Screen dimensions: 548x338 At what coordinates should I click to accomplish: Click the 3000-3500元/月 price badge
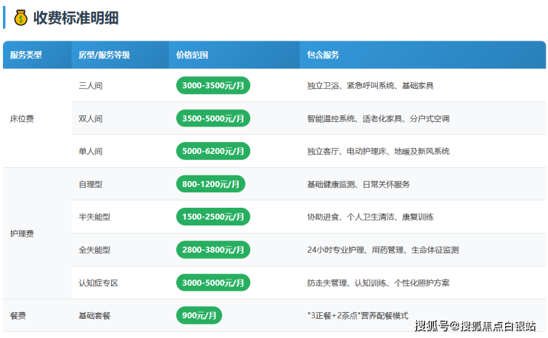[x=213, y=85]
